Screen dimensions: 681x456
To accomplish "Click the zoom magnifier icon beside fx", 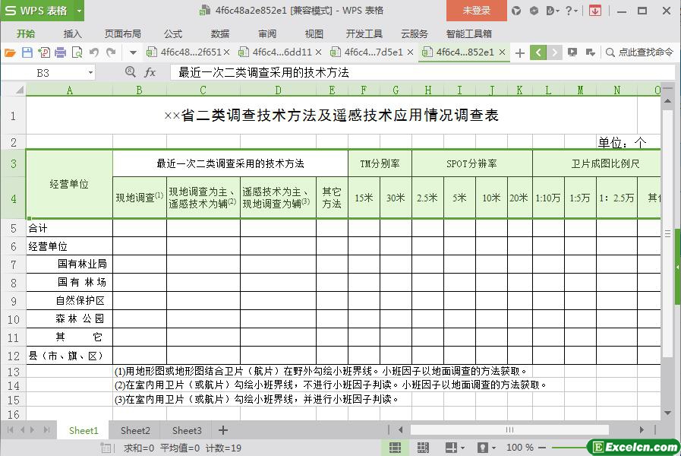I will coord(131,71).
